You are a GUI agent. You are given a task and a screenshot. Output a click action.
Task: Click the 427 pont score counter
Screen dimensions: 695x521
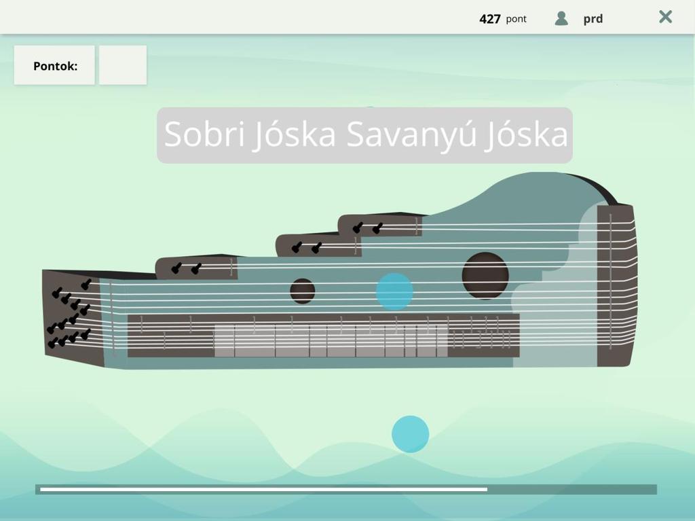pos(503,18)
